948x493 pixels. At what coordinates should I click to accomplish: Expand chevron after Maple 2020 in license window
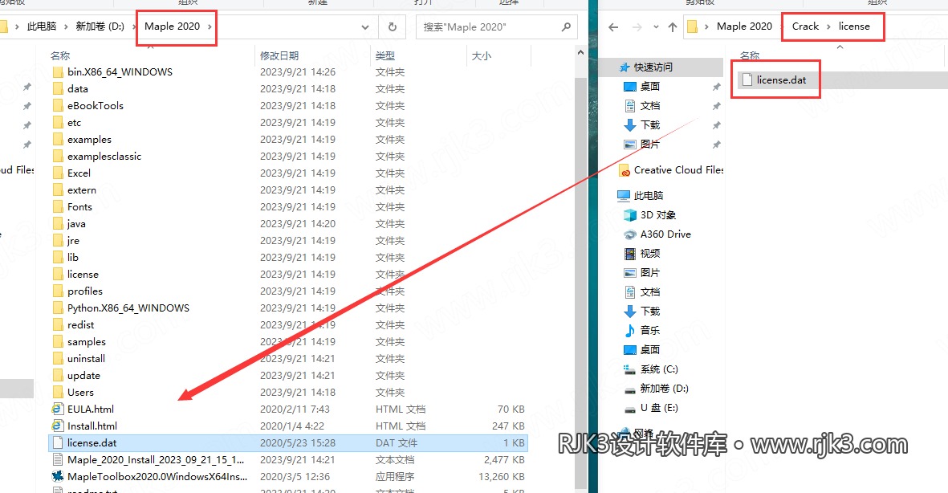point(783,26)
